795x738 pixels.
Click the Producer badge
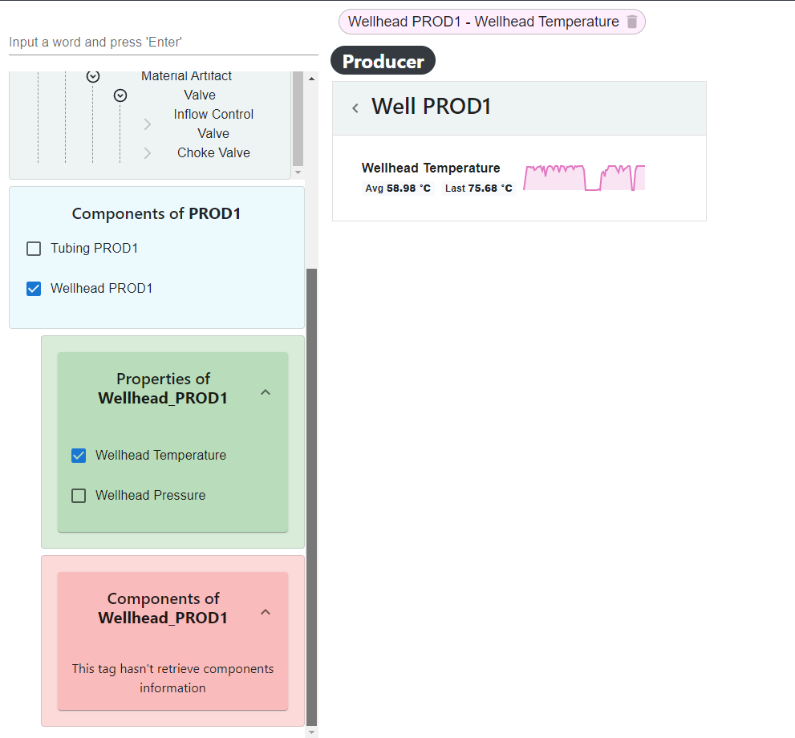point(383,61)
